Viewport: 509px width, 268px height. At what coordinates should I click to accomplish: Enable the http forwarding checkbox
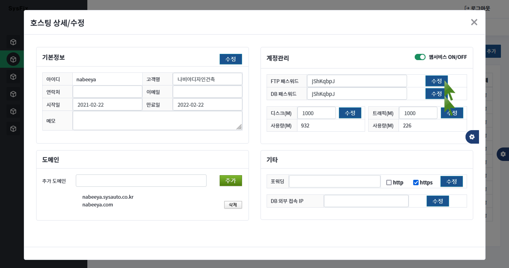(x=389, y=182)
